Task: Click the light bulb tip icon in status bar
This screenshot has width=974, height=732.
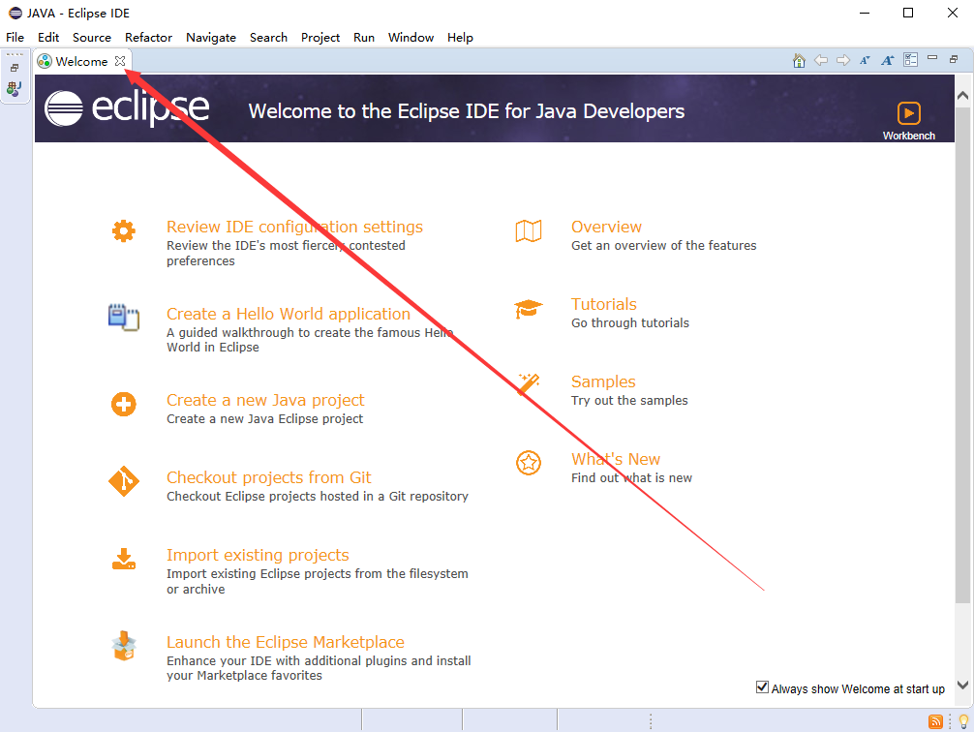Action: coord(963,721)
